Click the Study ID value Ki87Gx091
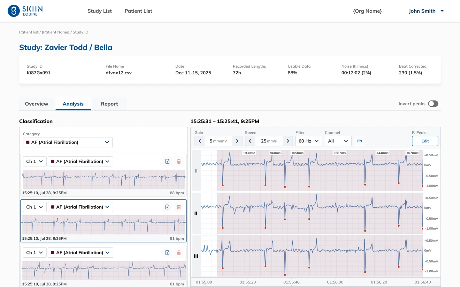Screen dimensions: 460x287 39,73
